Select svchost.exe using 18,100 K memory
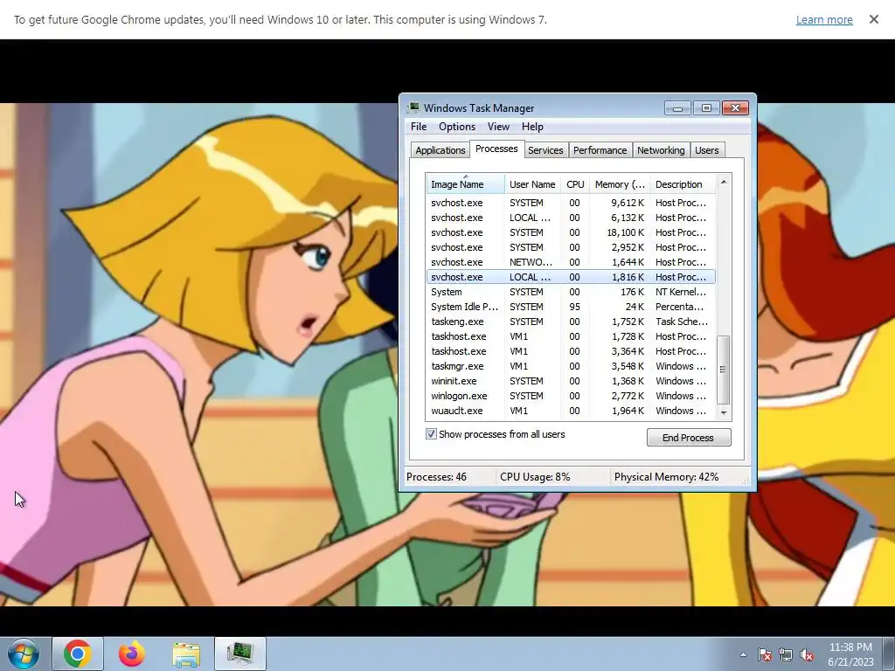Image resolution: width=895 pixels, height=671 pixels. pos(571,232)
